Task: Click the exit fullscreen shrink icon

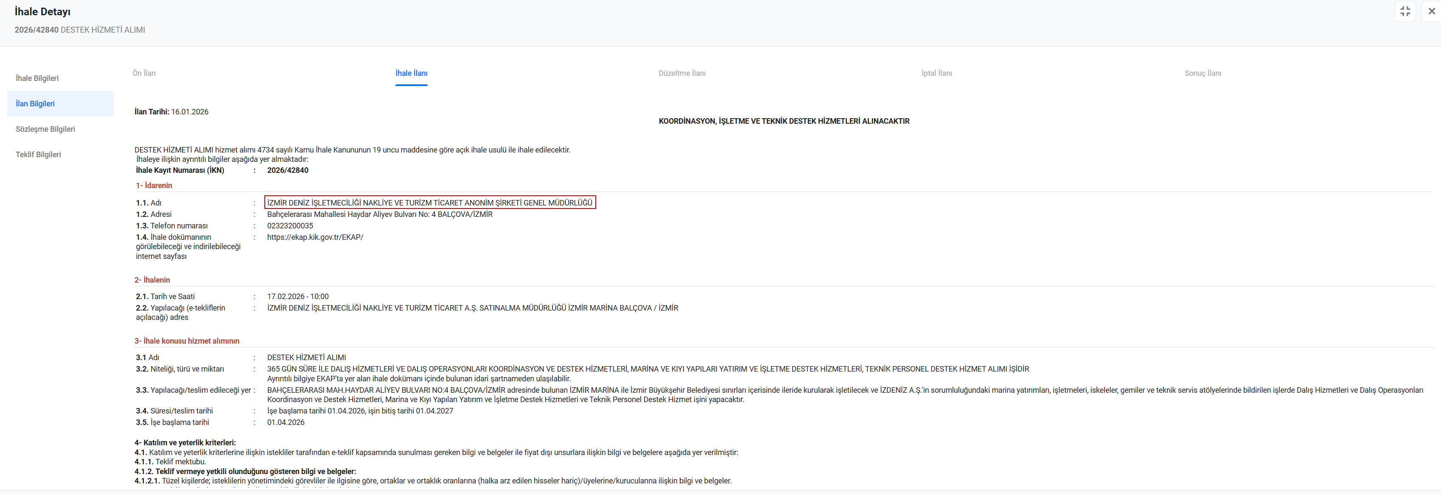Action: [1405, 11]
